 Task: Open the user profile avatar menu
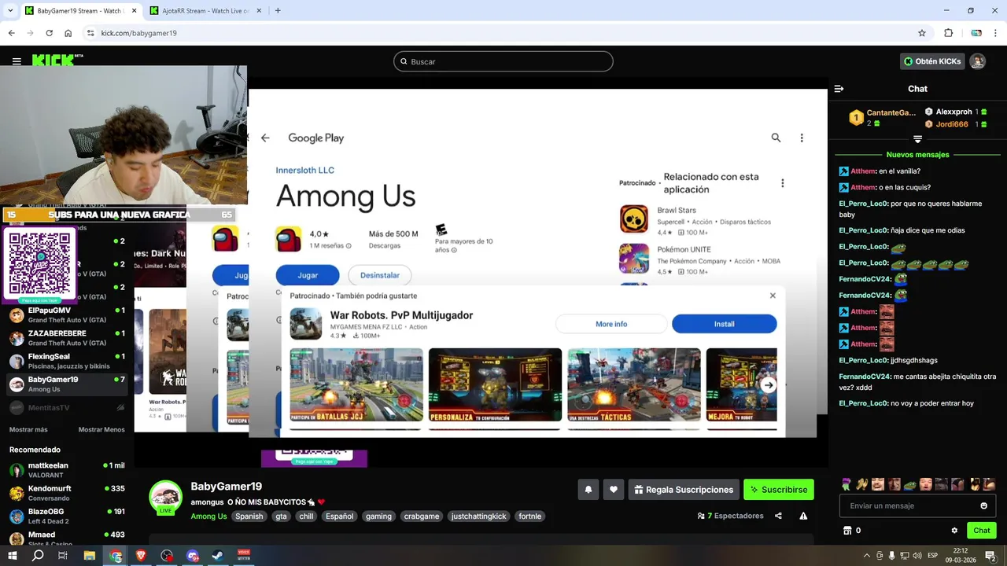(977, 61)
